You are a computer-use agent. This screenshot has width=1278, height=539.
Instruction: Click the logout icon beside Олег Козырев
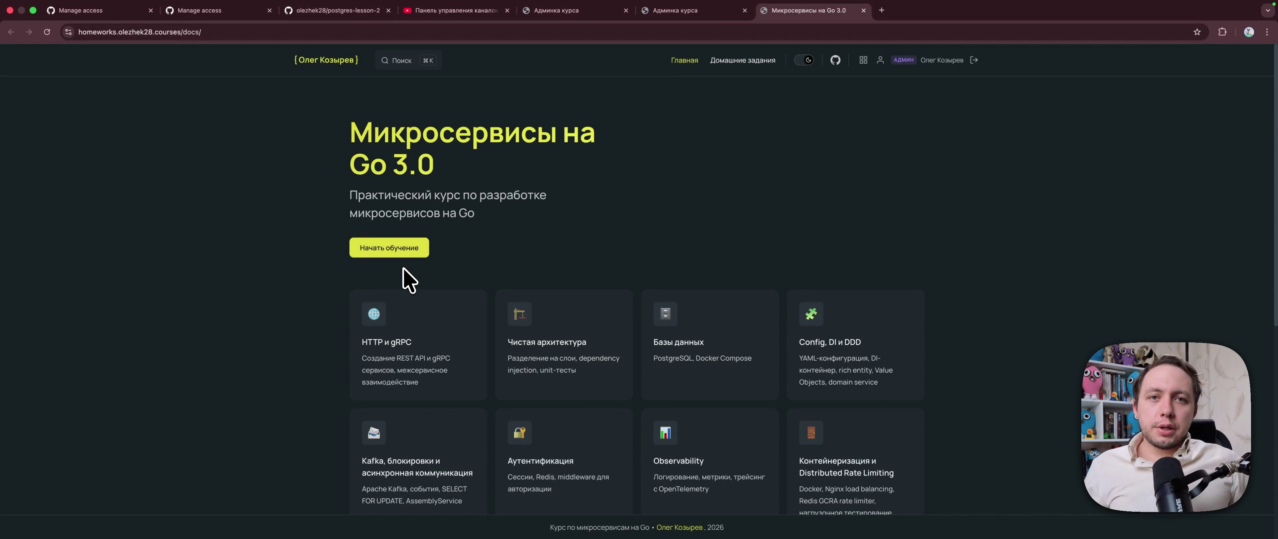coord(974,60)
